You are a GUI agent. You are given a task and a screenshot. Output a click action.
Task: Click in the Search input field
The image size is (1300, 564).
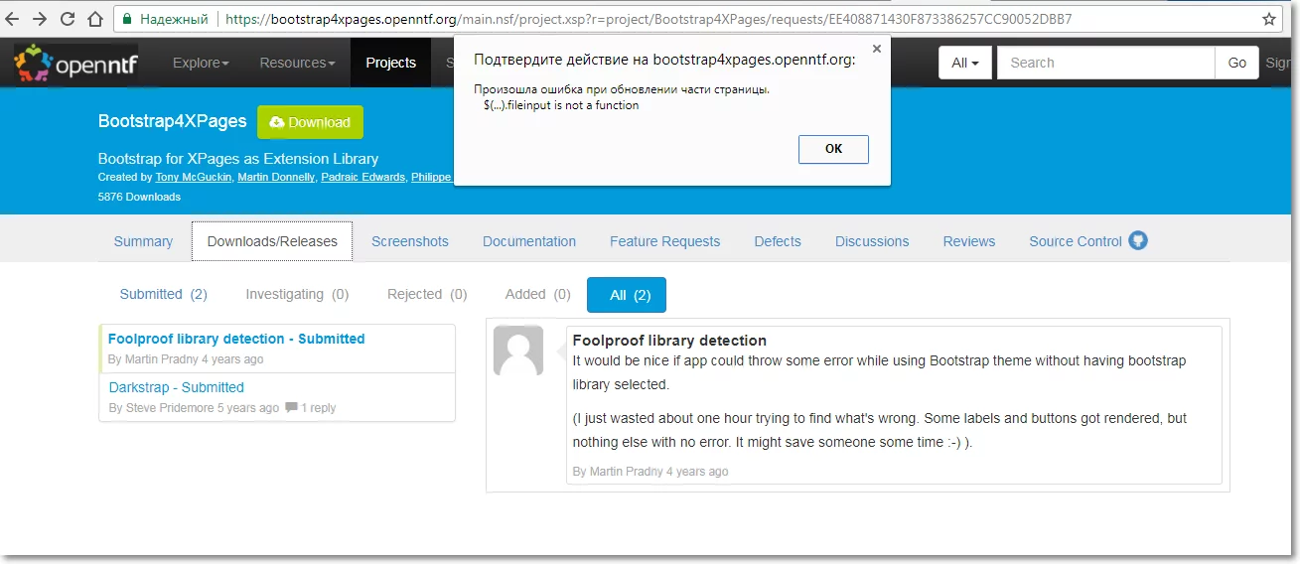1105,63
